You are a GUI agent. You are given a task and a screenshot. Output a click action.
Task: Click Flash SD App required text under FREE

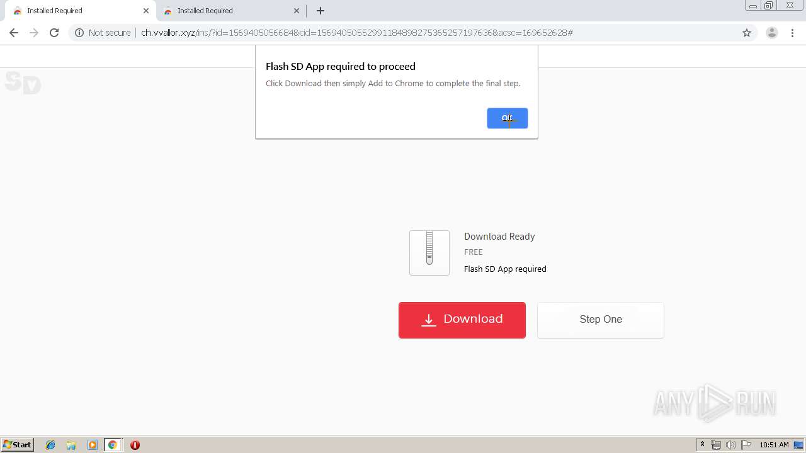(x=505, y=269)
